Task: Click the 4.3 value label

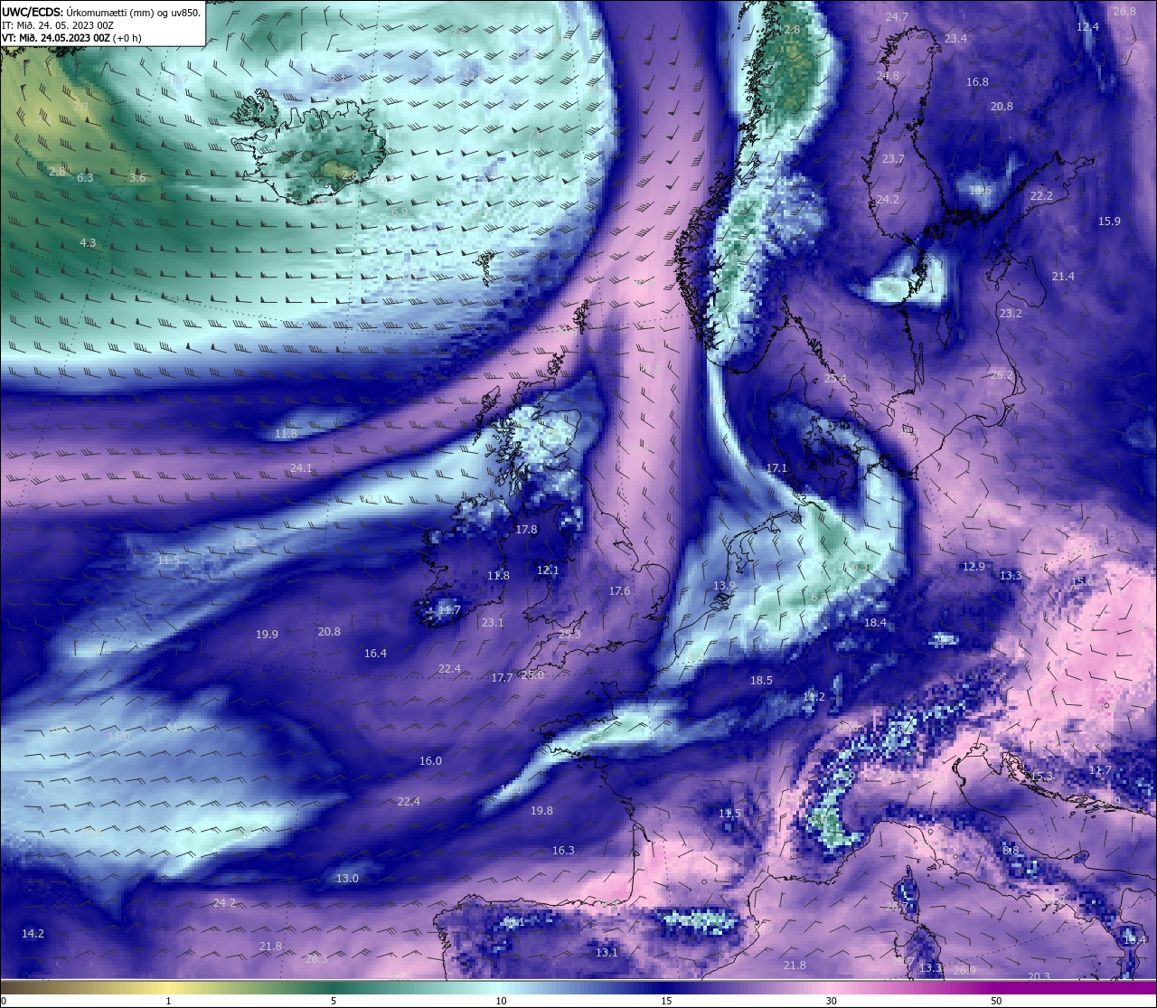Action: tap(88, 243)
